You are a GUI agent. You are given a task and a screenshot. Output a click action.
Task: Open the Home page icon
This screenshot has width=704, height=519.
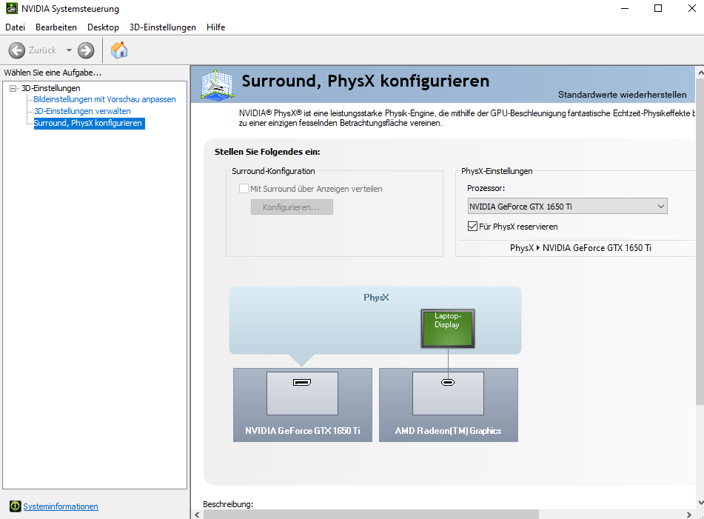pyautogui.click(x=119, y=50)
